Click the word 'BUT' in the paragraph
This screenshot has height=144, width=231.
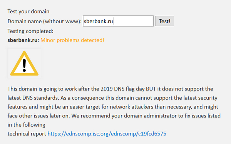tap(151, 89)
